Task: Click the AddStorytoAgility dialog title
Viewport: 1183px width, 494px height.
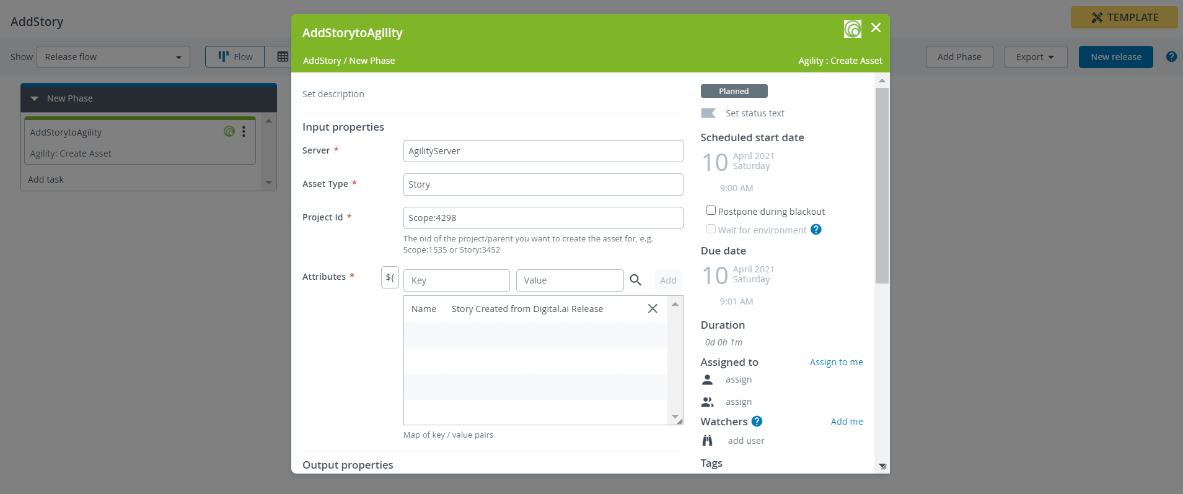Action: pos(352,33)
